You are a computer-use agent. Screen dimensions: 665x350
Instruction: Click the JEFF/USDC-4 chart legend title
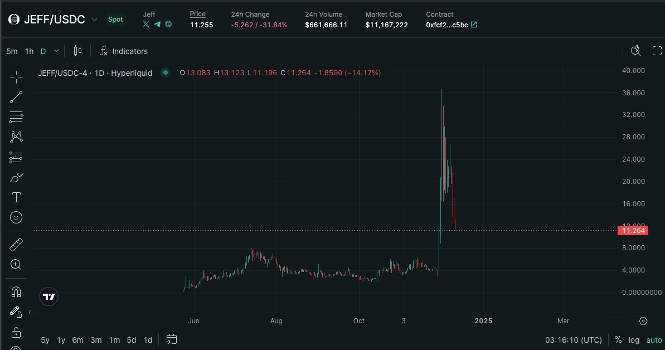(95, 73)
